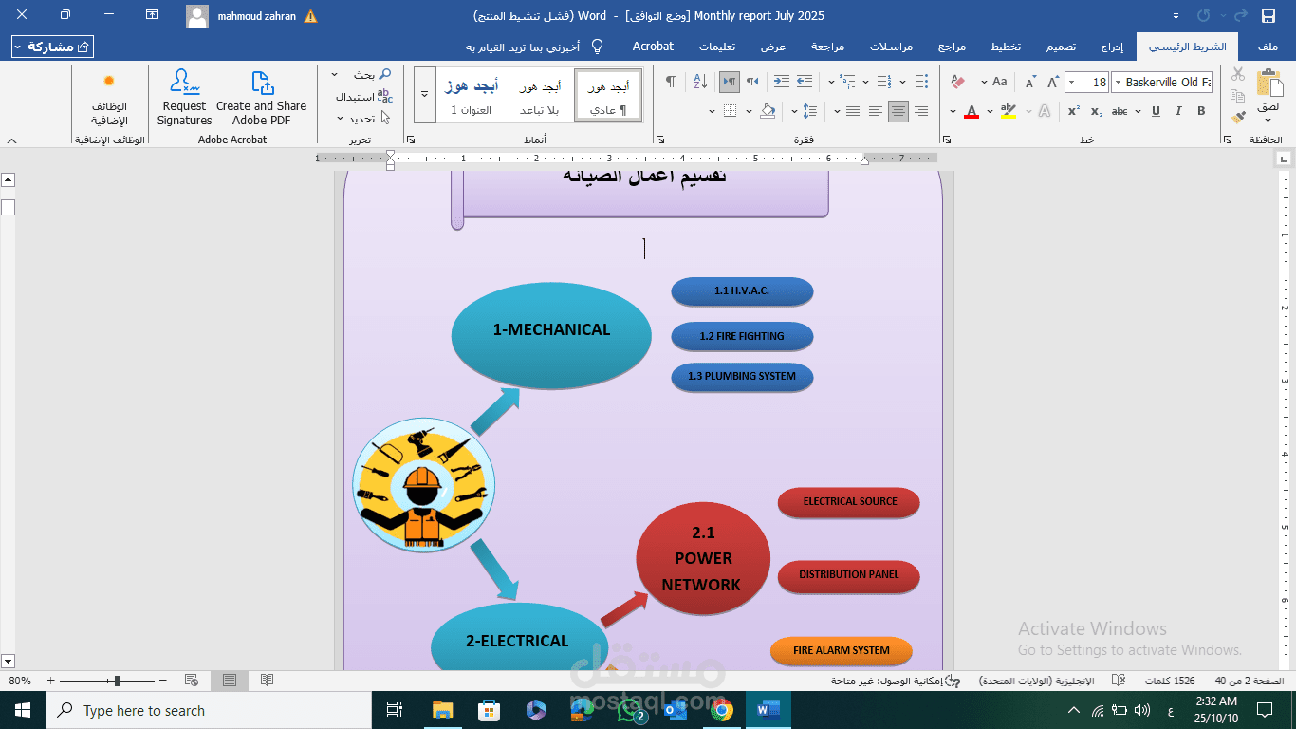Open Create and Share Adobe PDF

click(262, 97)
